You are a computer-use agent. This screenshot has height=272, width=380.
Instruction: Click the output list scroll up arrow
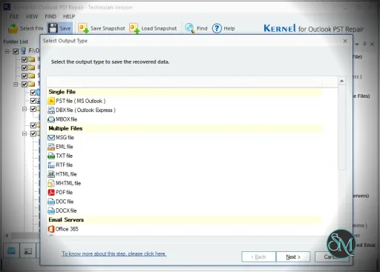pos(341,81)
